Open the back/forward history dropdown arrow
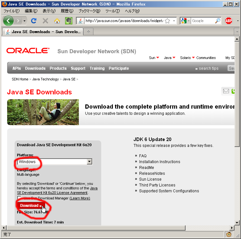The width and height of the screenshot is (241, 239). point(24,21)
